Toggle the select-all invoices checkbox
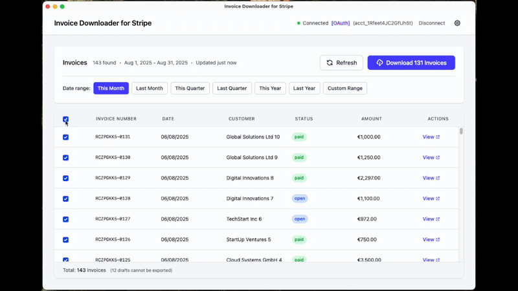 pos(66,119)
